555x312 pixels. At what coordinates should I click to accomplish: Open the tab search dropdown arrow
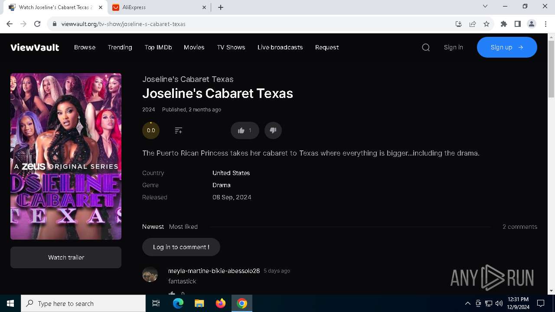pyautogui.click(x=485, y=6)
